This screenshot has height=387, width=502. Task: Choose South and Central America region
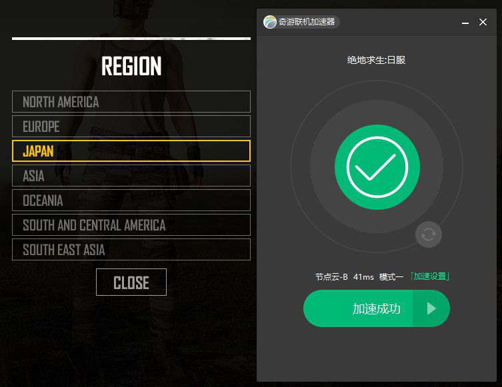click(x=131, y=225)
